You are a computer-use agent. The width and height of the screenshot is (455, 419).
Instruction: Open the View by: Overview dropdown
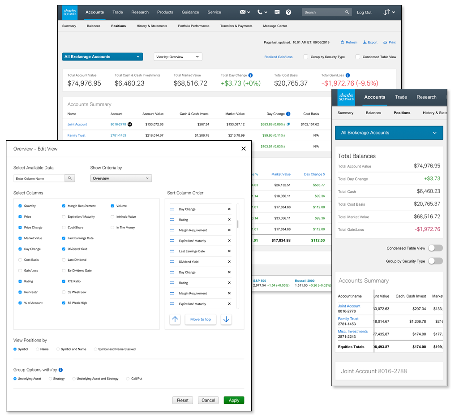click(x=178, y=57)
